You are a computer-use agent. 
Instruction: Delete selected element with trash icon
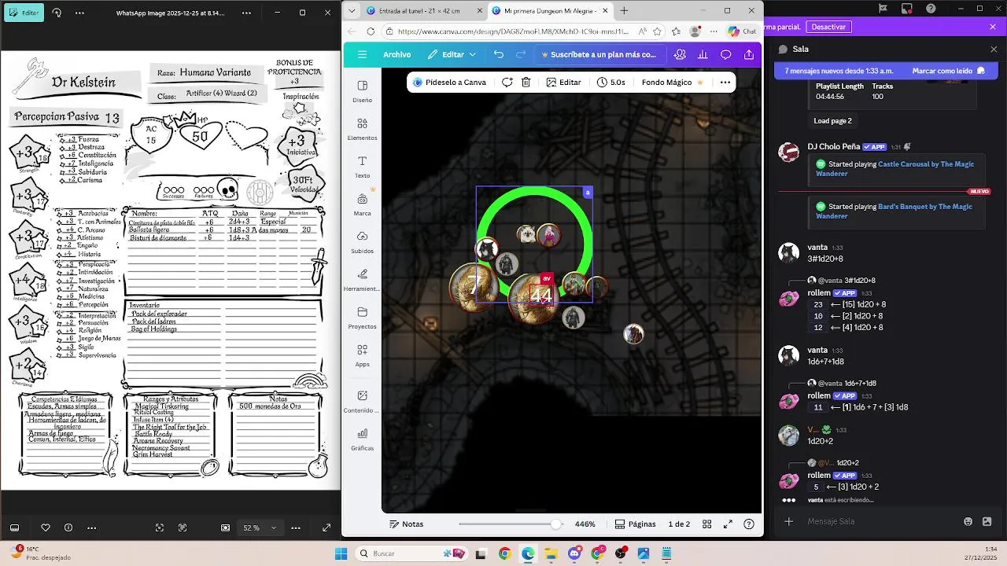(526, 83)
